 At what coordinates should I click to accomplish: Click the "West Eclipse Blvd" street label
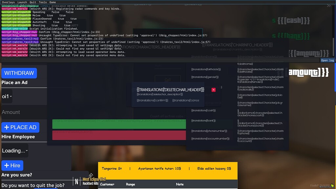click(94, 179)
